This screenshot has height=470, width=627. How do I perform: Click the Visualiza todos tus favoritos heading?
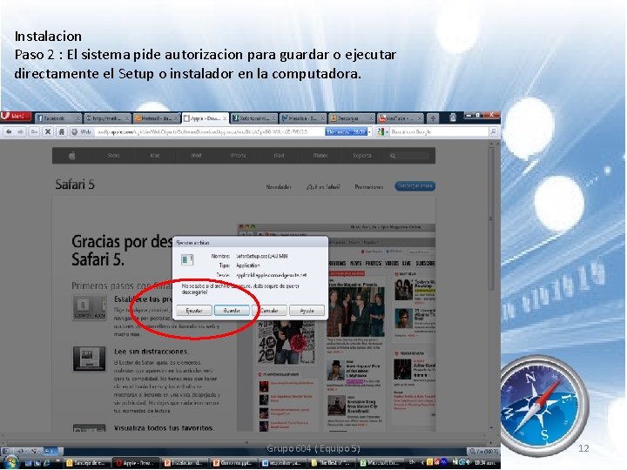(164, 427)
